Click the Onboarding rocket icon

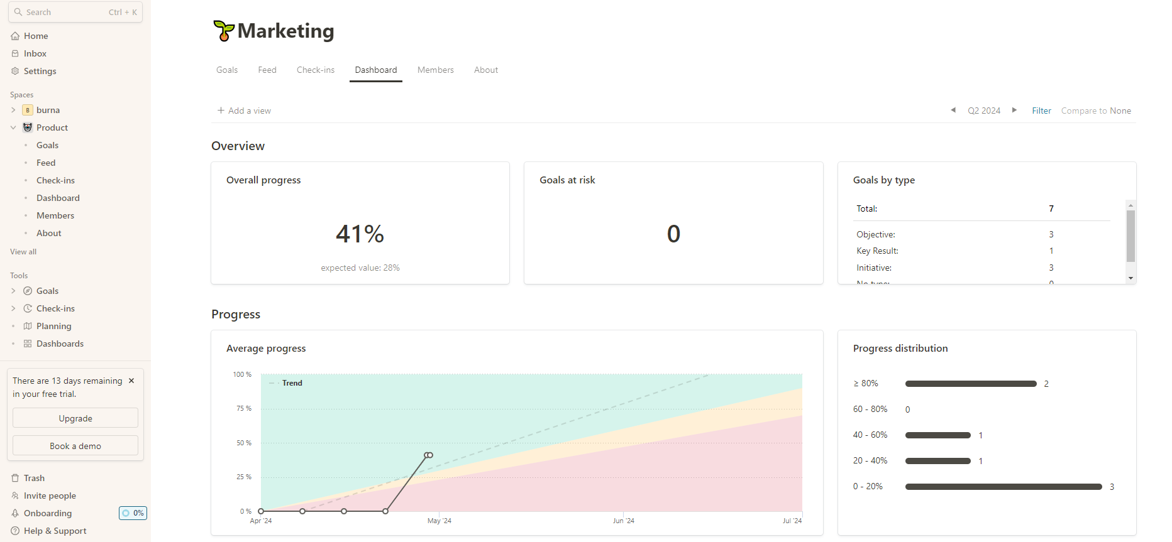(15, 514)
